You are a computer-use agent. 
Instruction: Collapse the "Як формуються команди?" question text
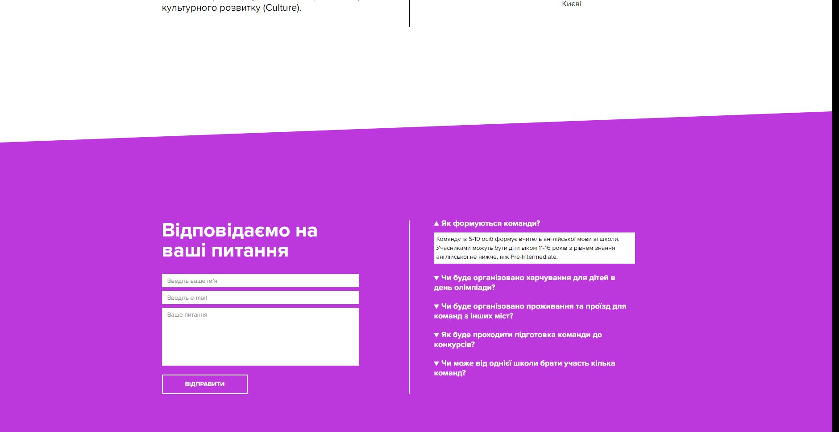click(x=490, y=224)
